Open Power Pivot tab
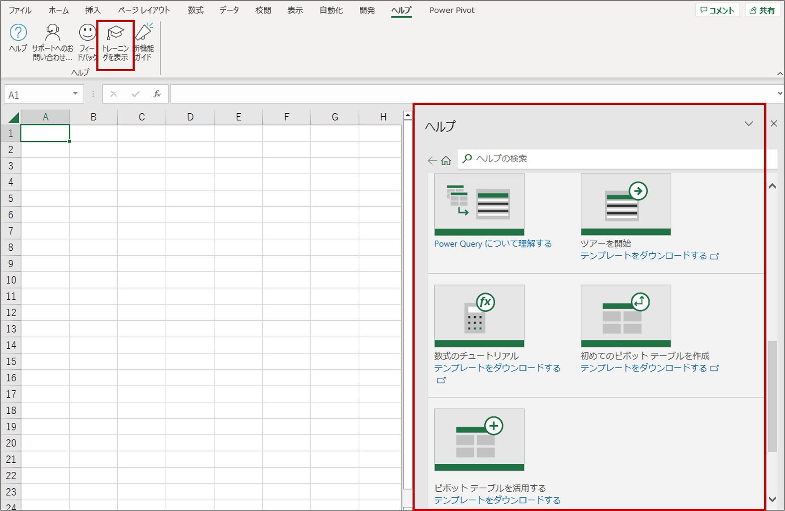 pyautogui.click(x=452, y=10)
